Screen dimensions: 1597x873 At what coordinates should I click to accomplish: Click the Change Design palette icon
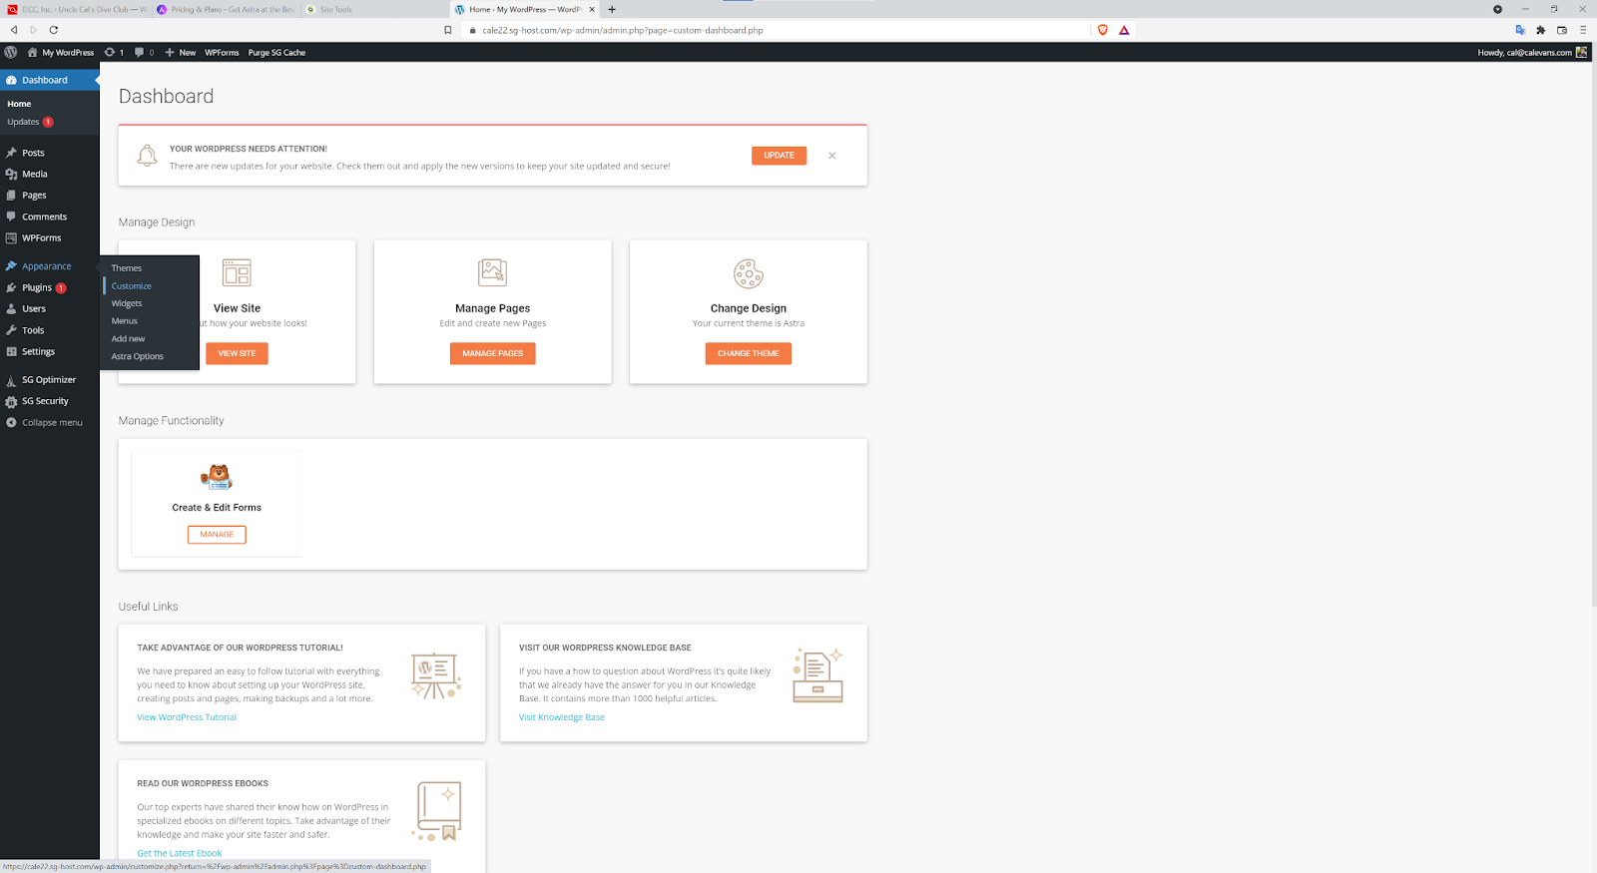click(x=749, y=273)
